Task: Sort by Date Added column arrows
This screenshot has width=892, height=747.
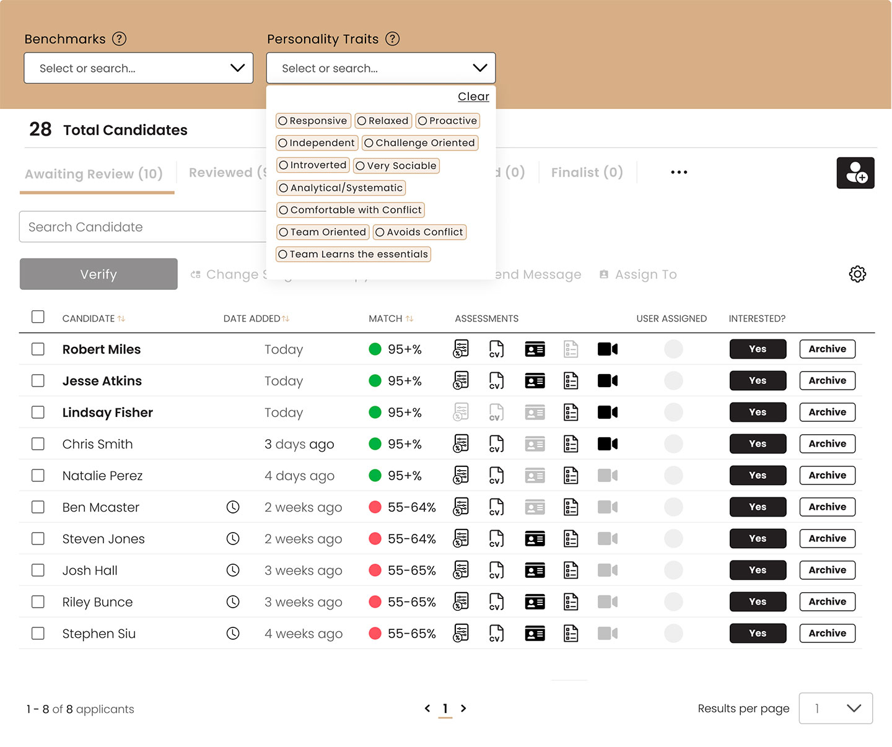Action: tap(286, 318)
